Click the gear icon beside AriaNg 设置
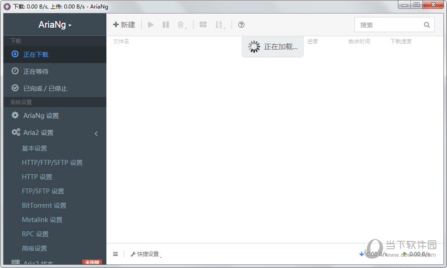Viewport: 447px width, 268px height. tap(15, 115)
